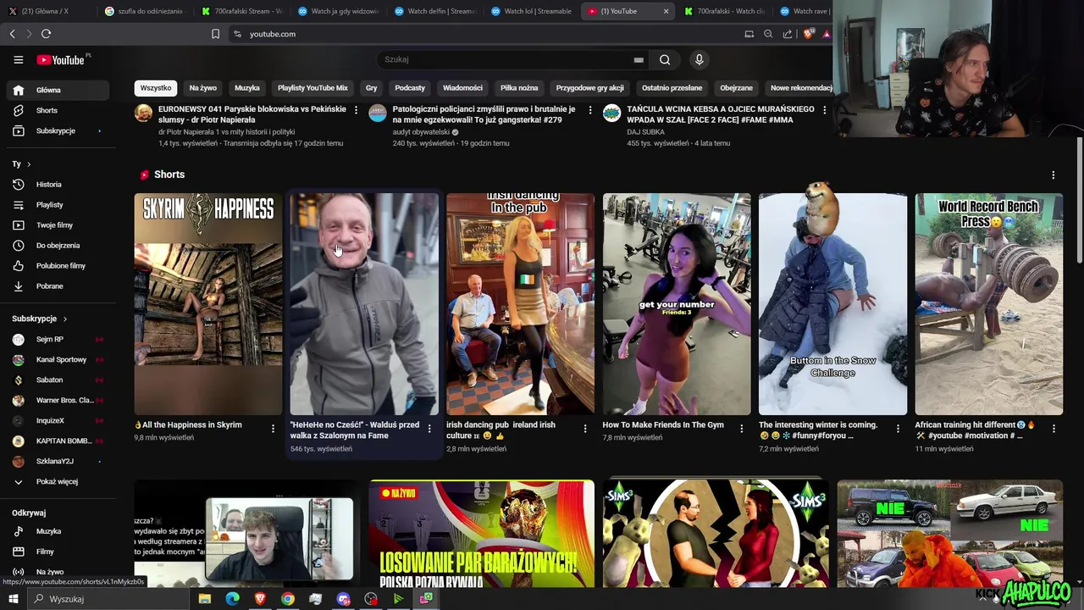Open options for Patologiczni policjanci video
This screenshot has height=610, width=1084.
click(x=590, y=110)
